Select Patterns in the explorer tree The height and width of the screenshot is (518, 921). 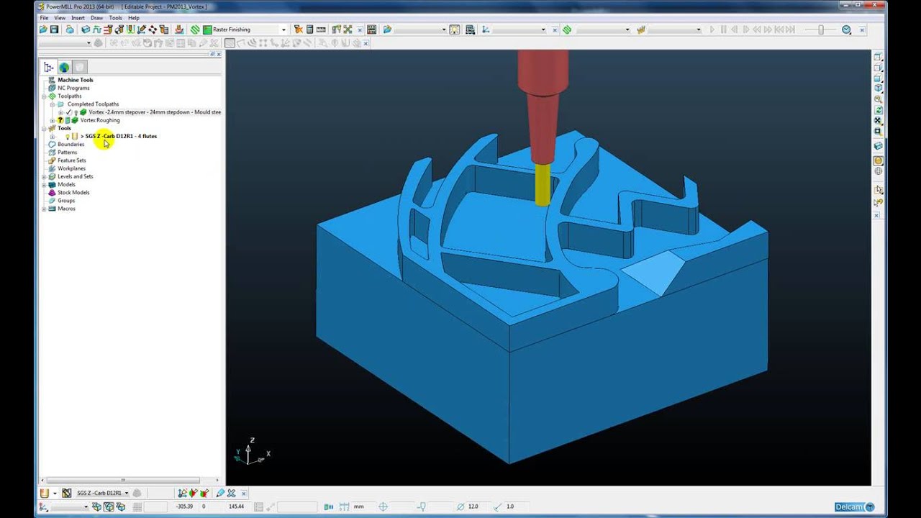pos(67,153)
